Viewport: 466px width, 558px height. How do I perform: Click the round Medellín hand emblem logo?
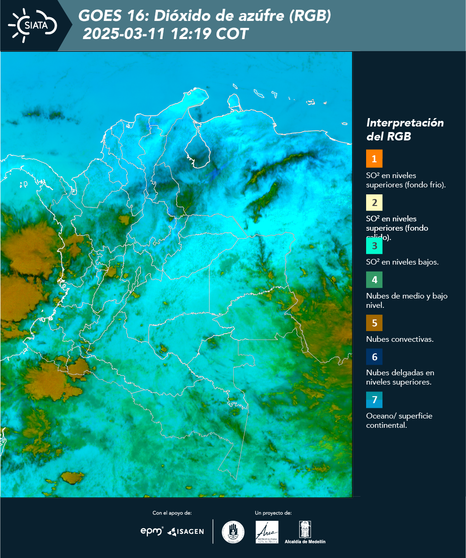coord(233,532)
